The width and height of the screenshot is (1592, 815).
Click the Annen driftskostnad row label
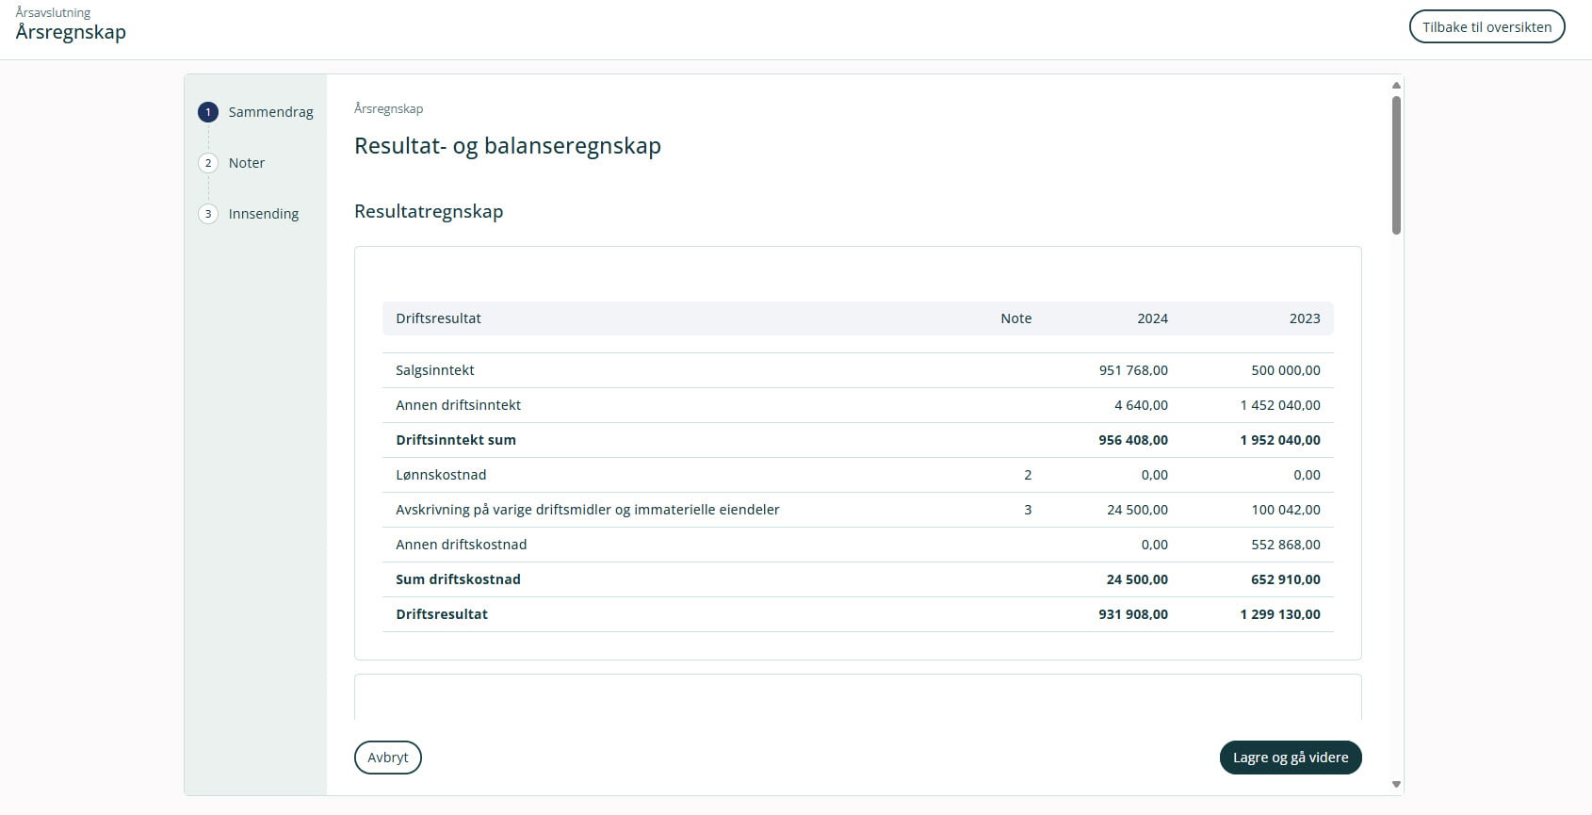click(462, 545)
